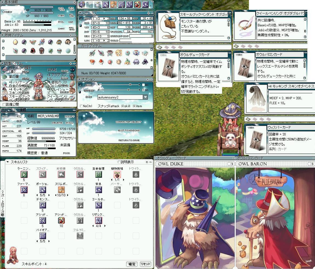Uncheck the snap skill checkbox
The width and height of the screenshot is (315, 269).
click(123, 106)
